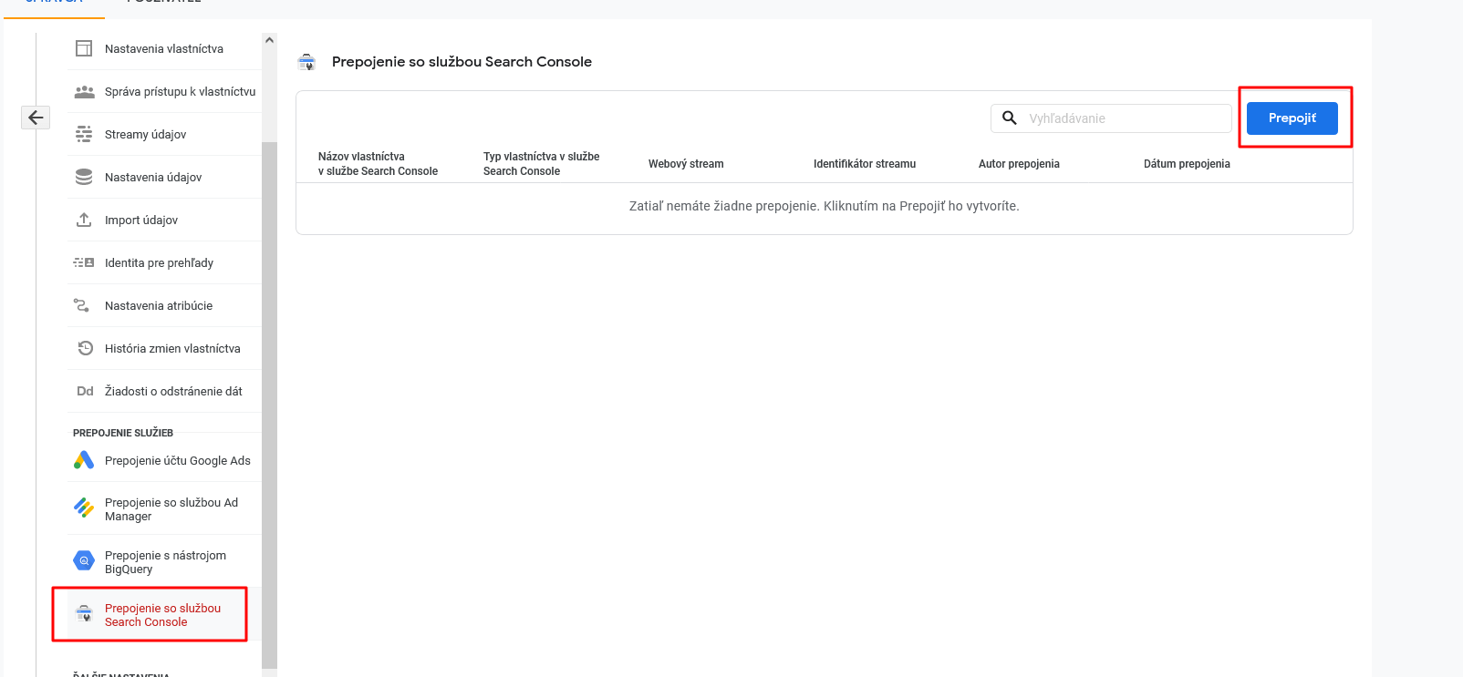This screenshot has width=1463, height=677.
Task: Click the blue Prepojiť button
Action: (x=1292, y=118)
